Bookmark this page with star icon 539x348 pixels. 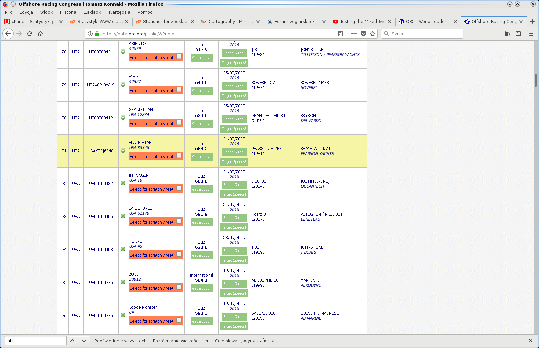point(373,34)
